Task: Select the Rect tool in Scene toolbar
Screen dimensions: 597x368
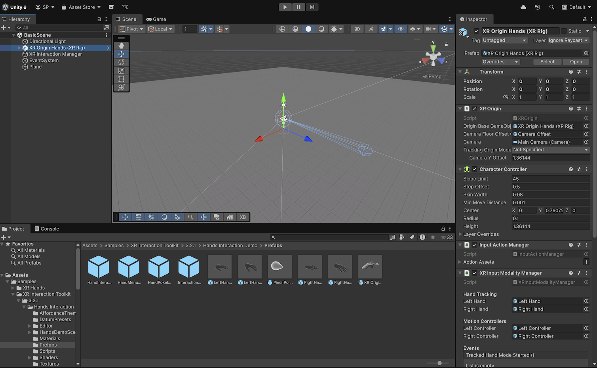Action: [121, 79]
